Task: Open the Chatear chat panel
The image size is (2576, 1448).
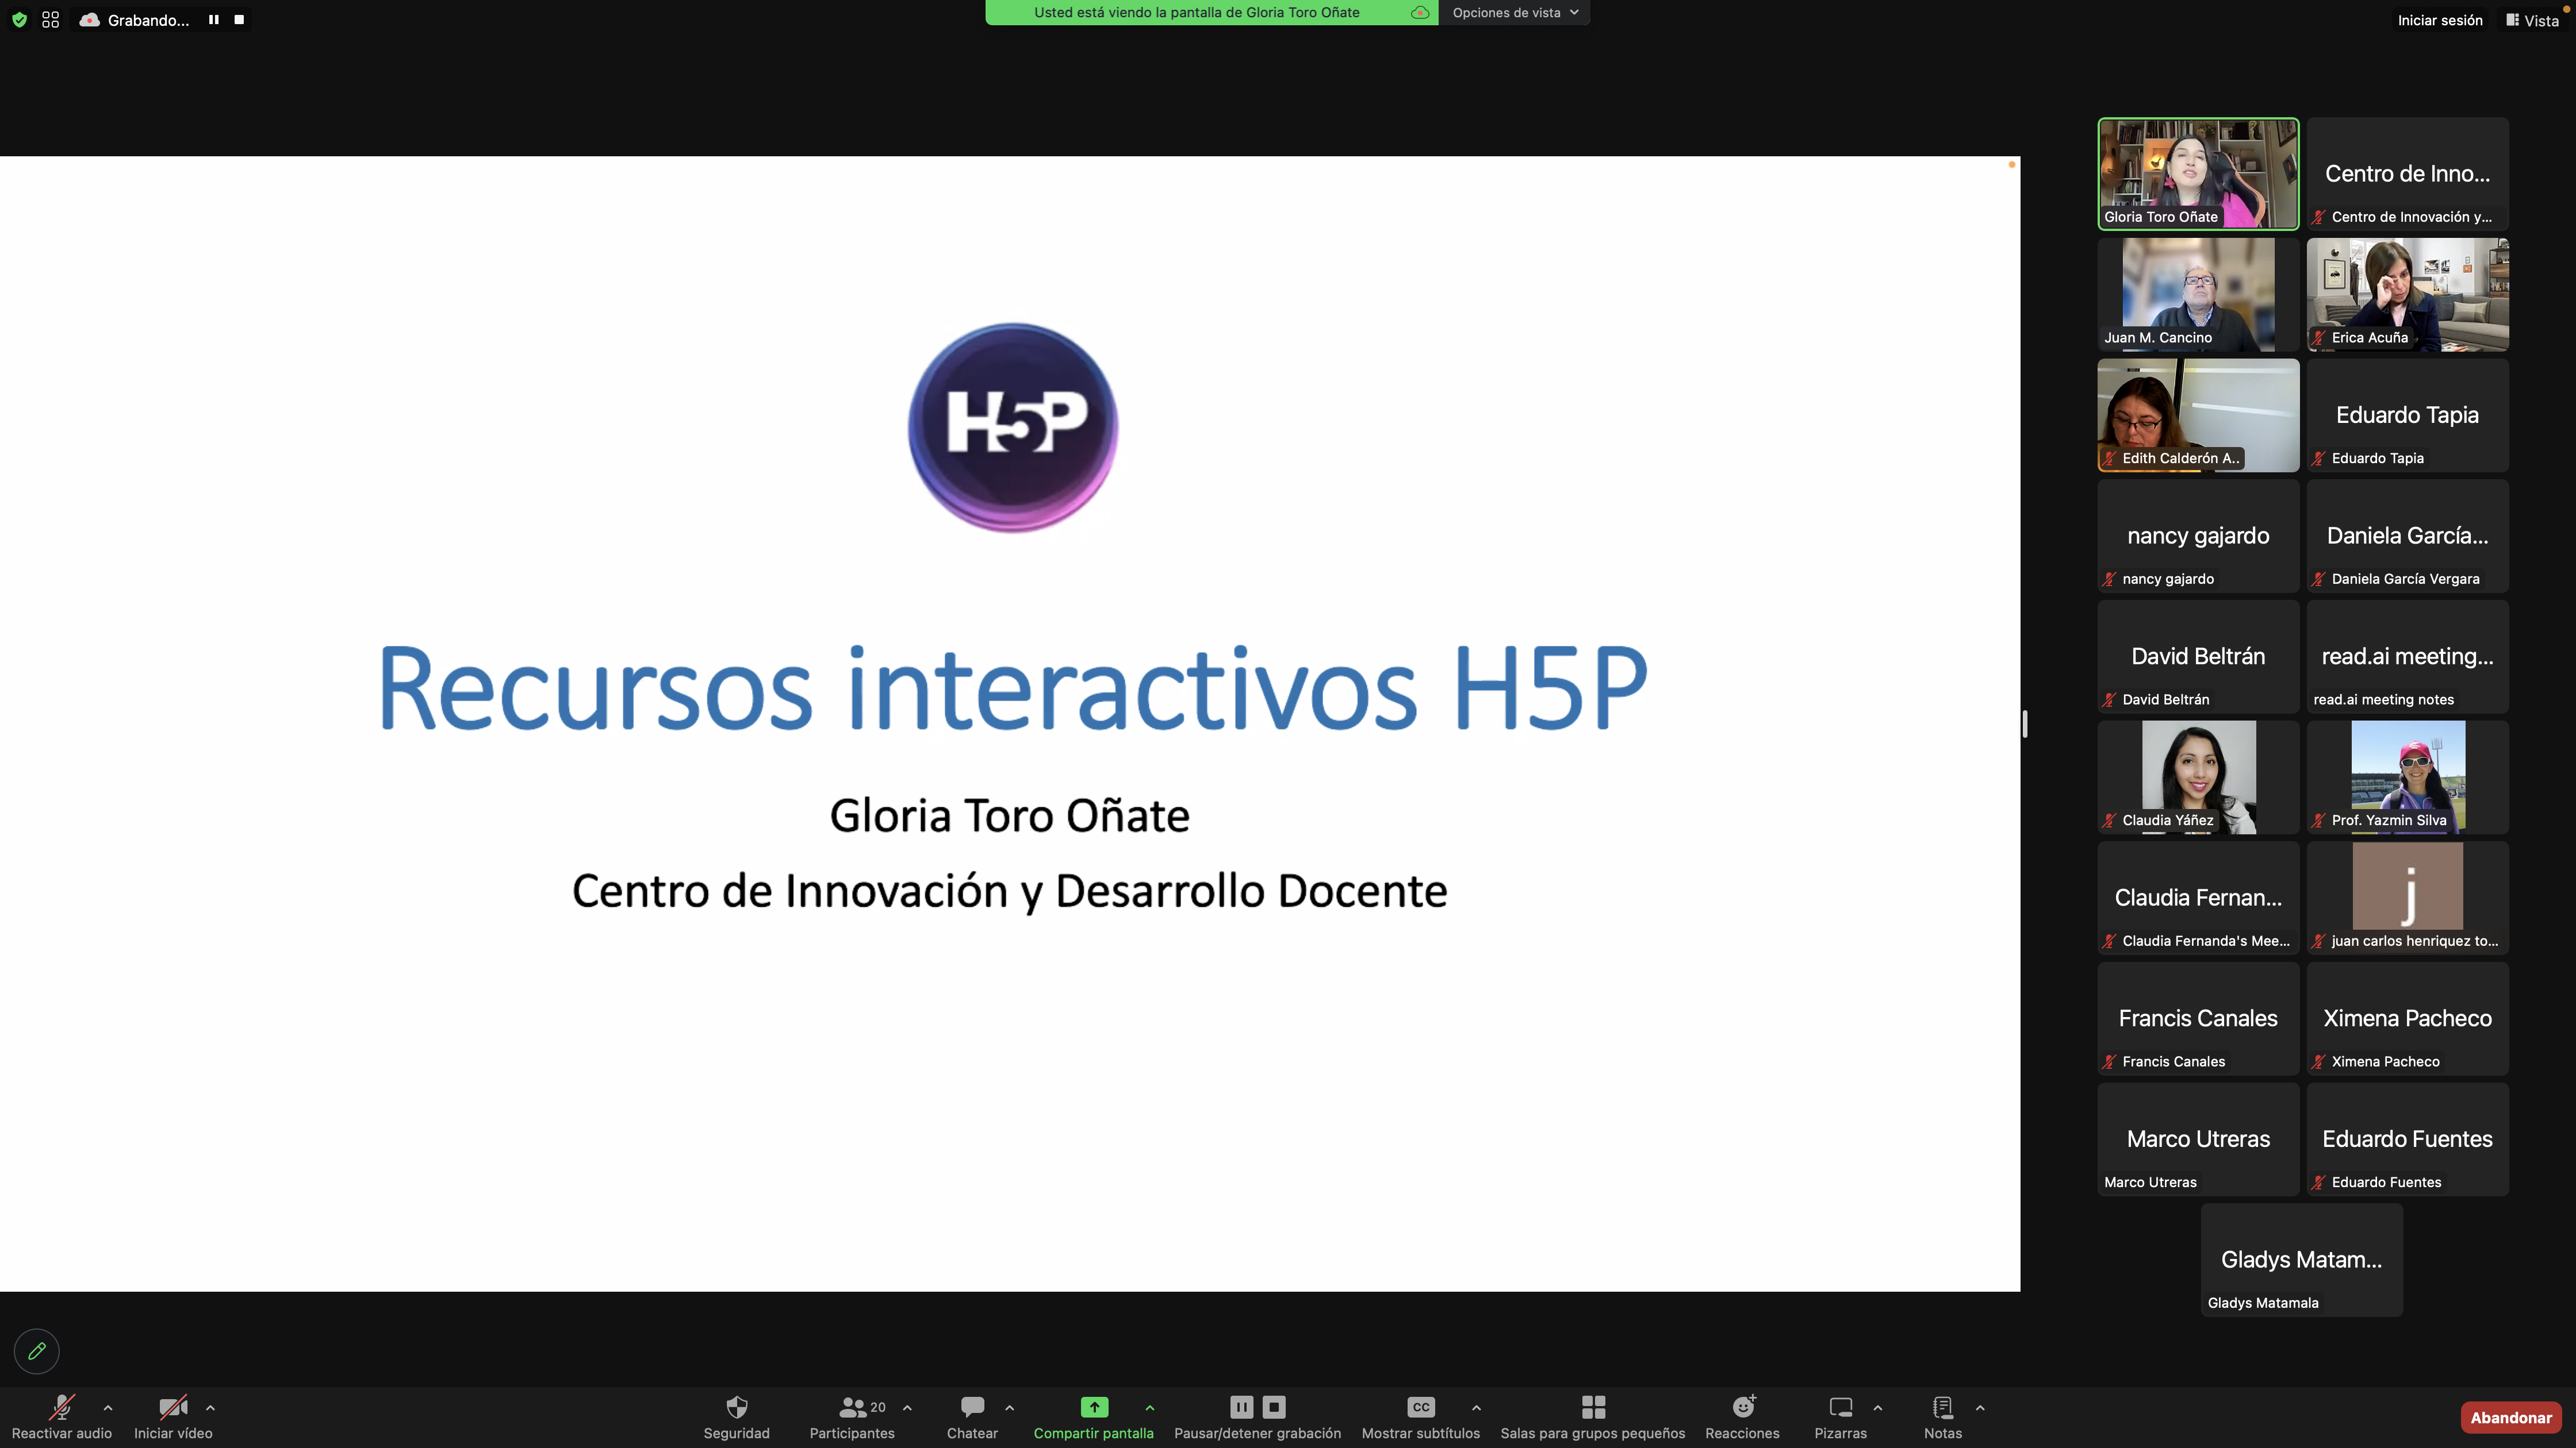Action: tap(972, 1417)
